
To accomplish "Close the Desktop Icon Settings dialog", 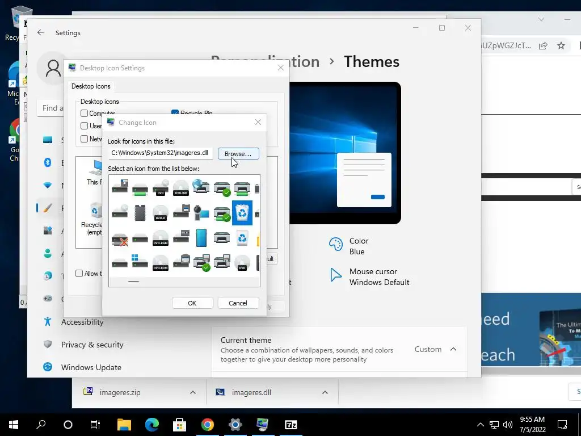I will pyautogui.click(x=280, y=68).
